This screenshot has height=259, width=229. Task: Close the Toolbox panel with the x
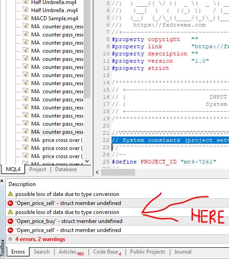[x=2, y=181]
